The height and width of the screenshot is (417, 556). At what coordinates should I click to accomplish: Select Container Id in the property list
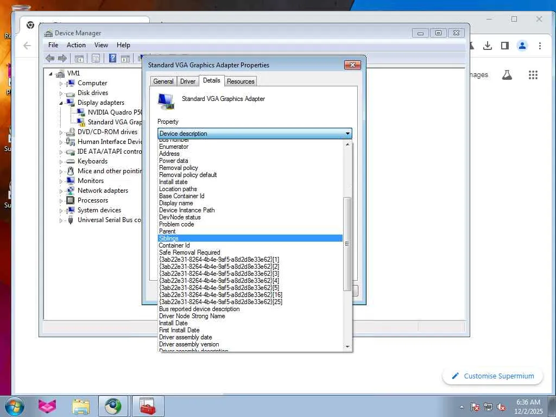(x=250, y=245)
